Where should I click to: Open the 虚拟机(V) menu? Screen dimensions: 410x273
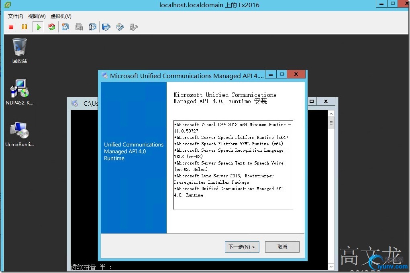[61, 16]
